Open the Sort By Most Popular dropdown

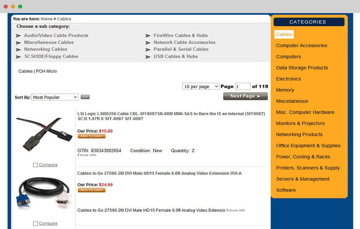click(55, 97)
